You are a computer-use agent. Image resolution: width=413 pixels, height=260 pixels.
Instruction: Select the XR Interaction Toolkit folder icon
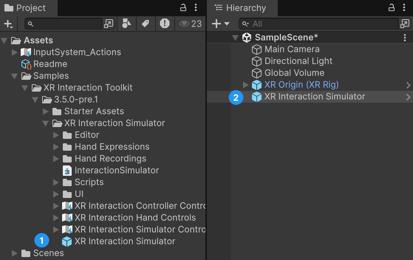[x=37, y=88]
